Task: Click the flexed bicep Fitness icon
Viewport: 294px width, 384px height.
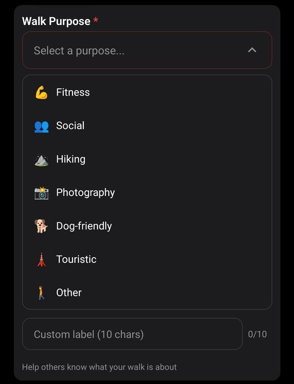Action: click(x=41, y=92)
